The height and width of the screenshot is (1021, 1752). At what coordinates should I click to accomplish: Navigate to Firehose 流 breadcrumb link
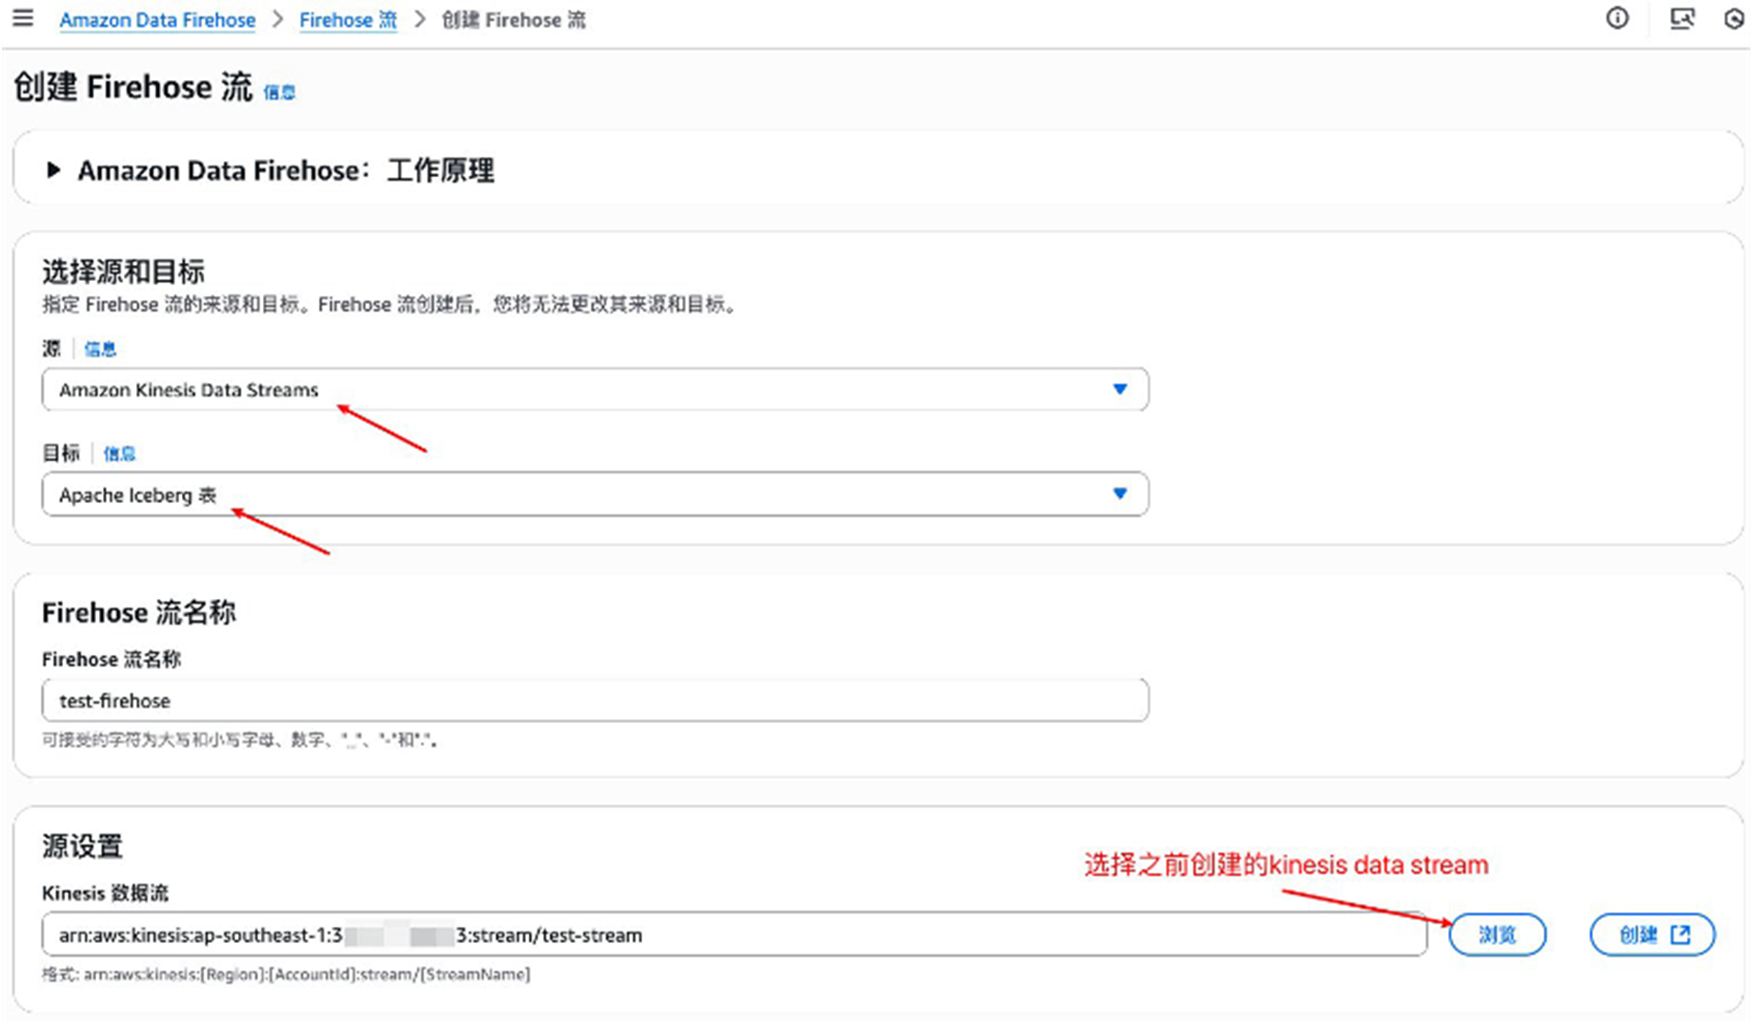click(348, 20)
